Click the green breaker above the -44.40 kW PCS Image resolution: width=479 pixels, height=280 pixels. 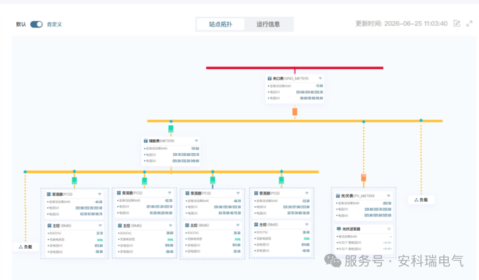tap(74, 181)
